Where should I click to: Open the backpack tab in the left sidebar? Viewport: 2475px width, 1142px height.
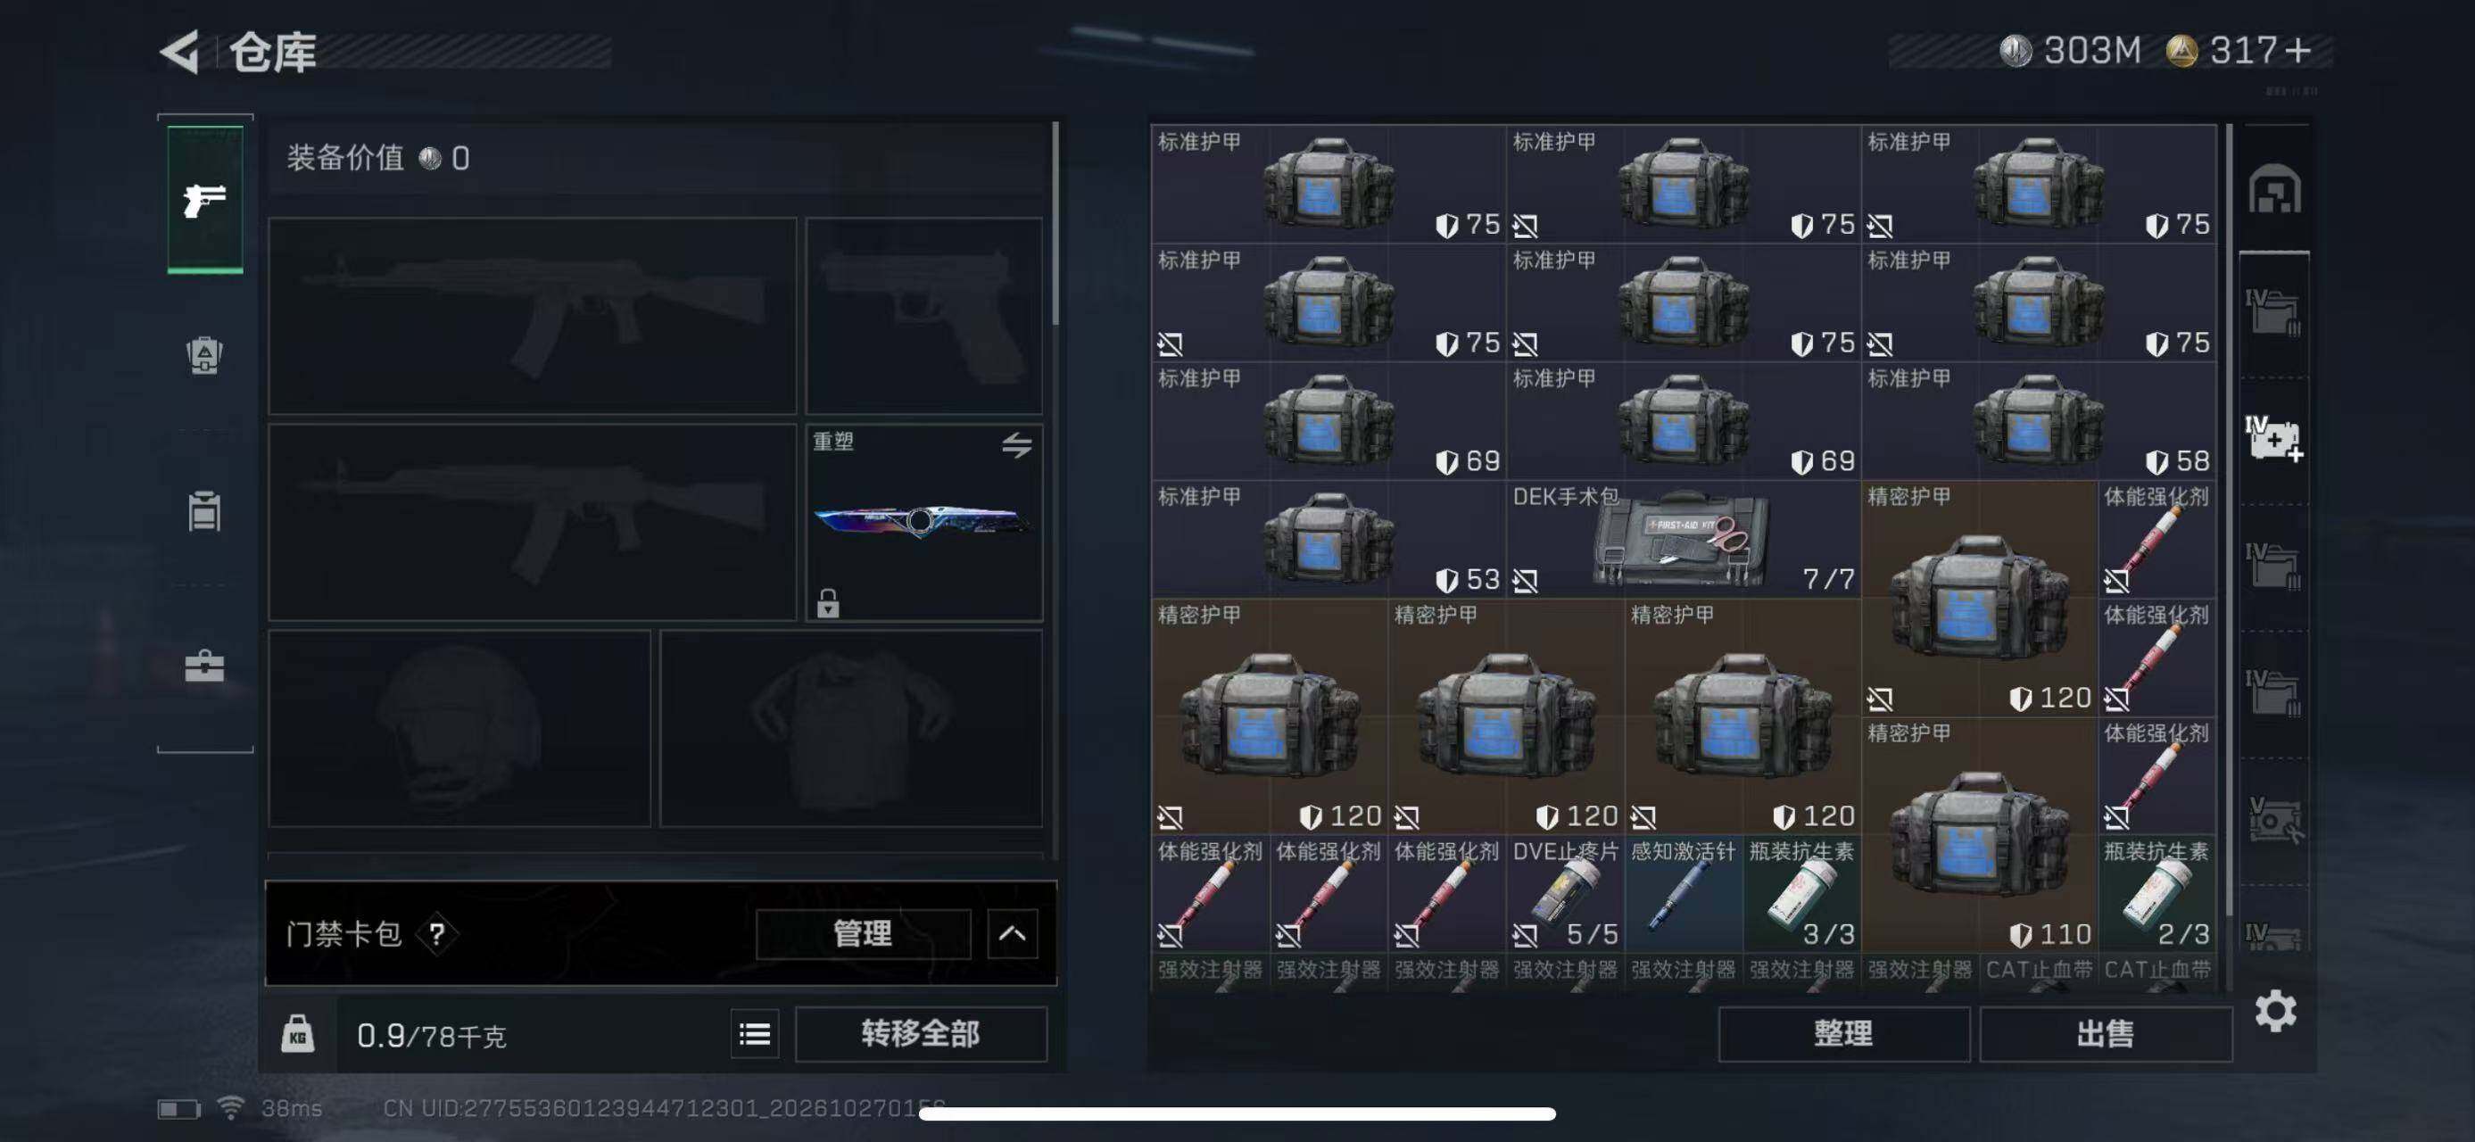pyautogui.click(x=204, y=355)
